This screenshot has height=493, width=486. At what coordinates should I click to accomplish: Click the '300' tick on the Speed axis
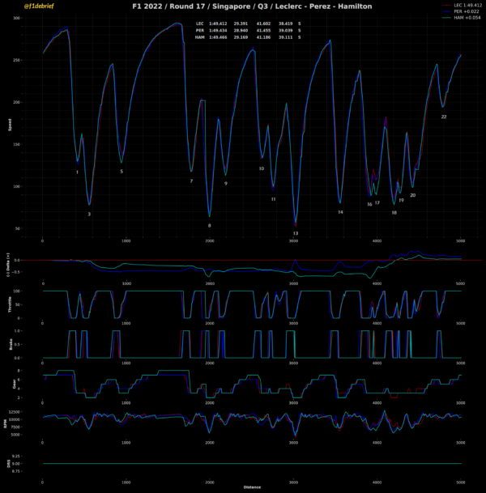click(x=17, y=19)
